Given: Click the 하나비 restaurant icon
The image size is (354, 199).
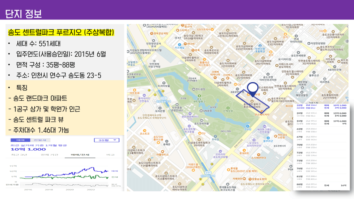Looking at the screenshot, I should click(x=185, y=44).
